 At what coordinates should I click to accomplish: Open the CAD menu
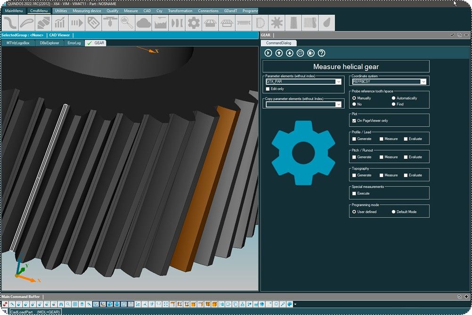[x=147, y=11]
